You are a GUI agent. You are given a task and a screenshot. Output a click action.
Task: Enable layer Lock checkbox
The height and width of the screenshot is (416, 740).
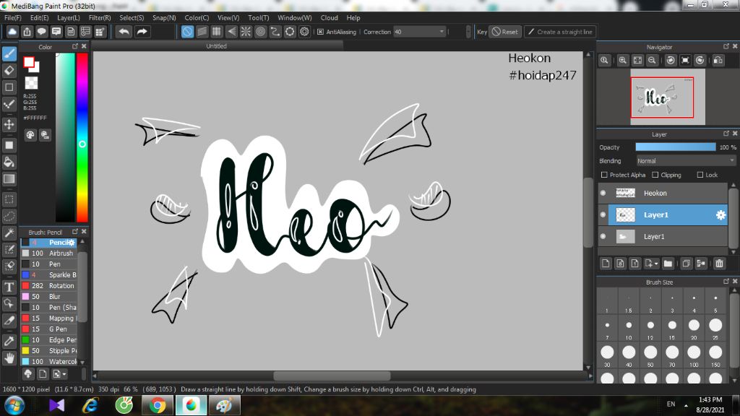[x=700, y=175]
